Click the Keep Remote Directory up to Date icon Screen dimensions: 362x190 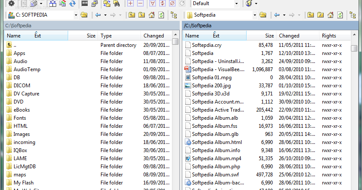(x=63, y=3)
